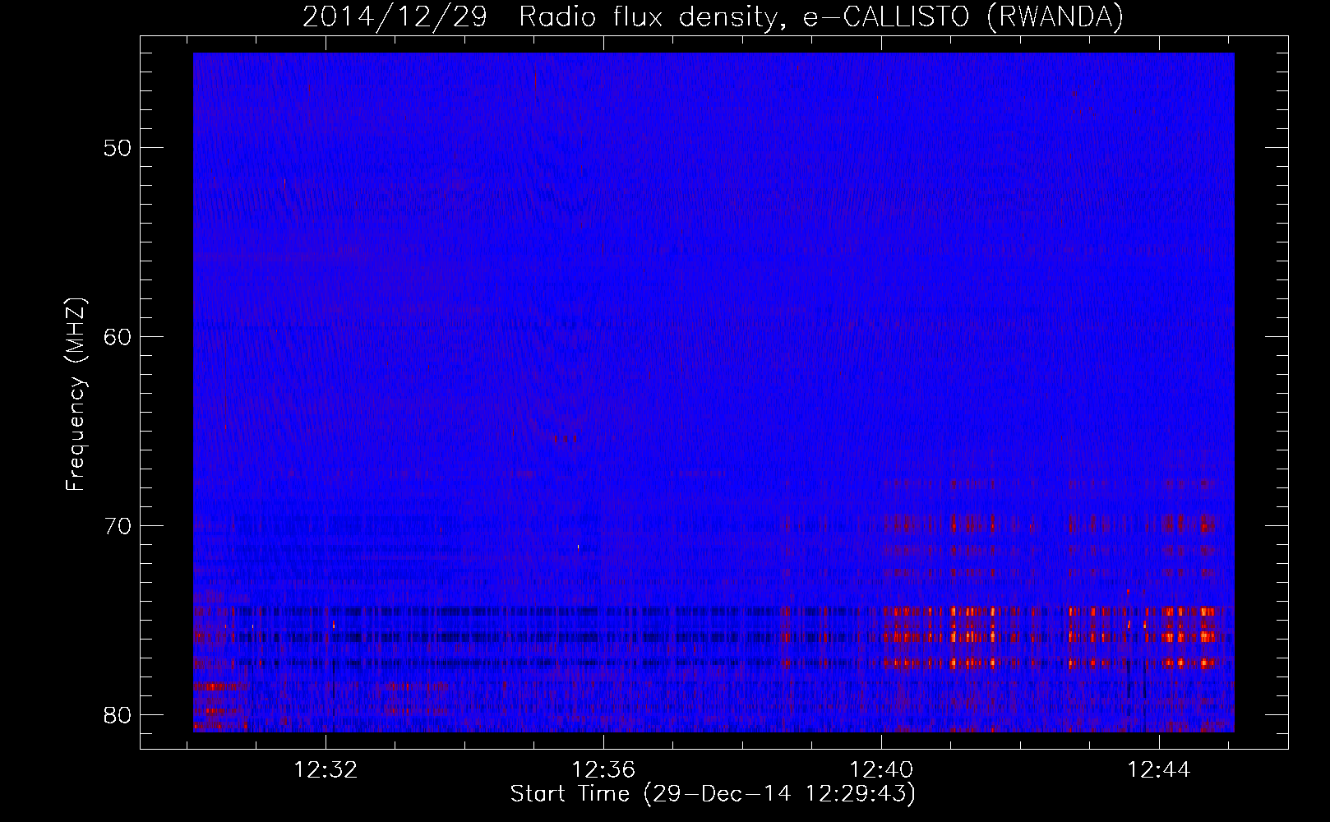Click the 12:40 time tick label
Image resolution: width=1330 pixels, height=822 pixels.
coord(881,770)
